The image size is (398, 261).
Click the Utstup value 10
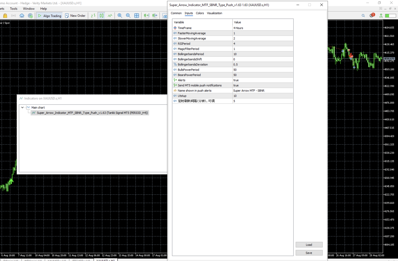pyautogui.click(x=263, y=96)
